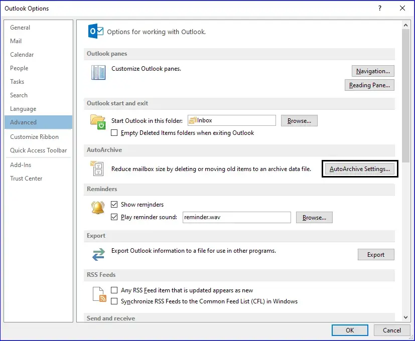Click the Outlook logo icon in header
This screenshot has height=341, width=415.
tap(95, 31)
